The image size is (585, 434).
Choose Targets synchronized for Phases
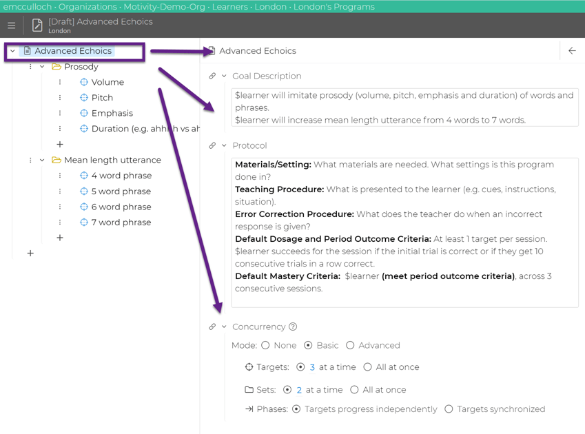[x=449, y=409]
